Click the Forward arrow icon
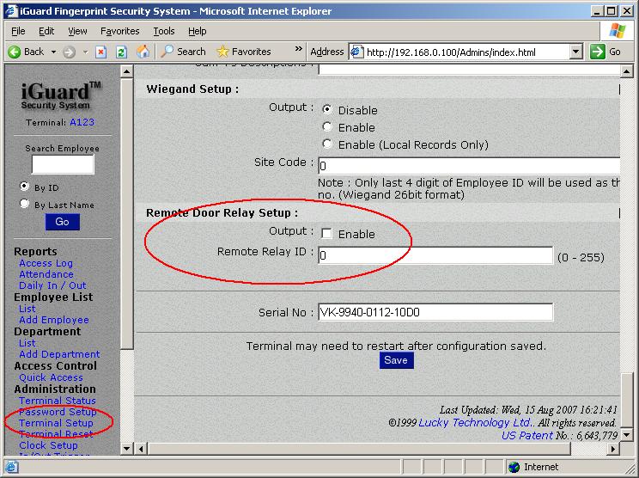The height and width of the screenshot is (478, 639). tap(69, 52)
